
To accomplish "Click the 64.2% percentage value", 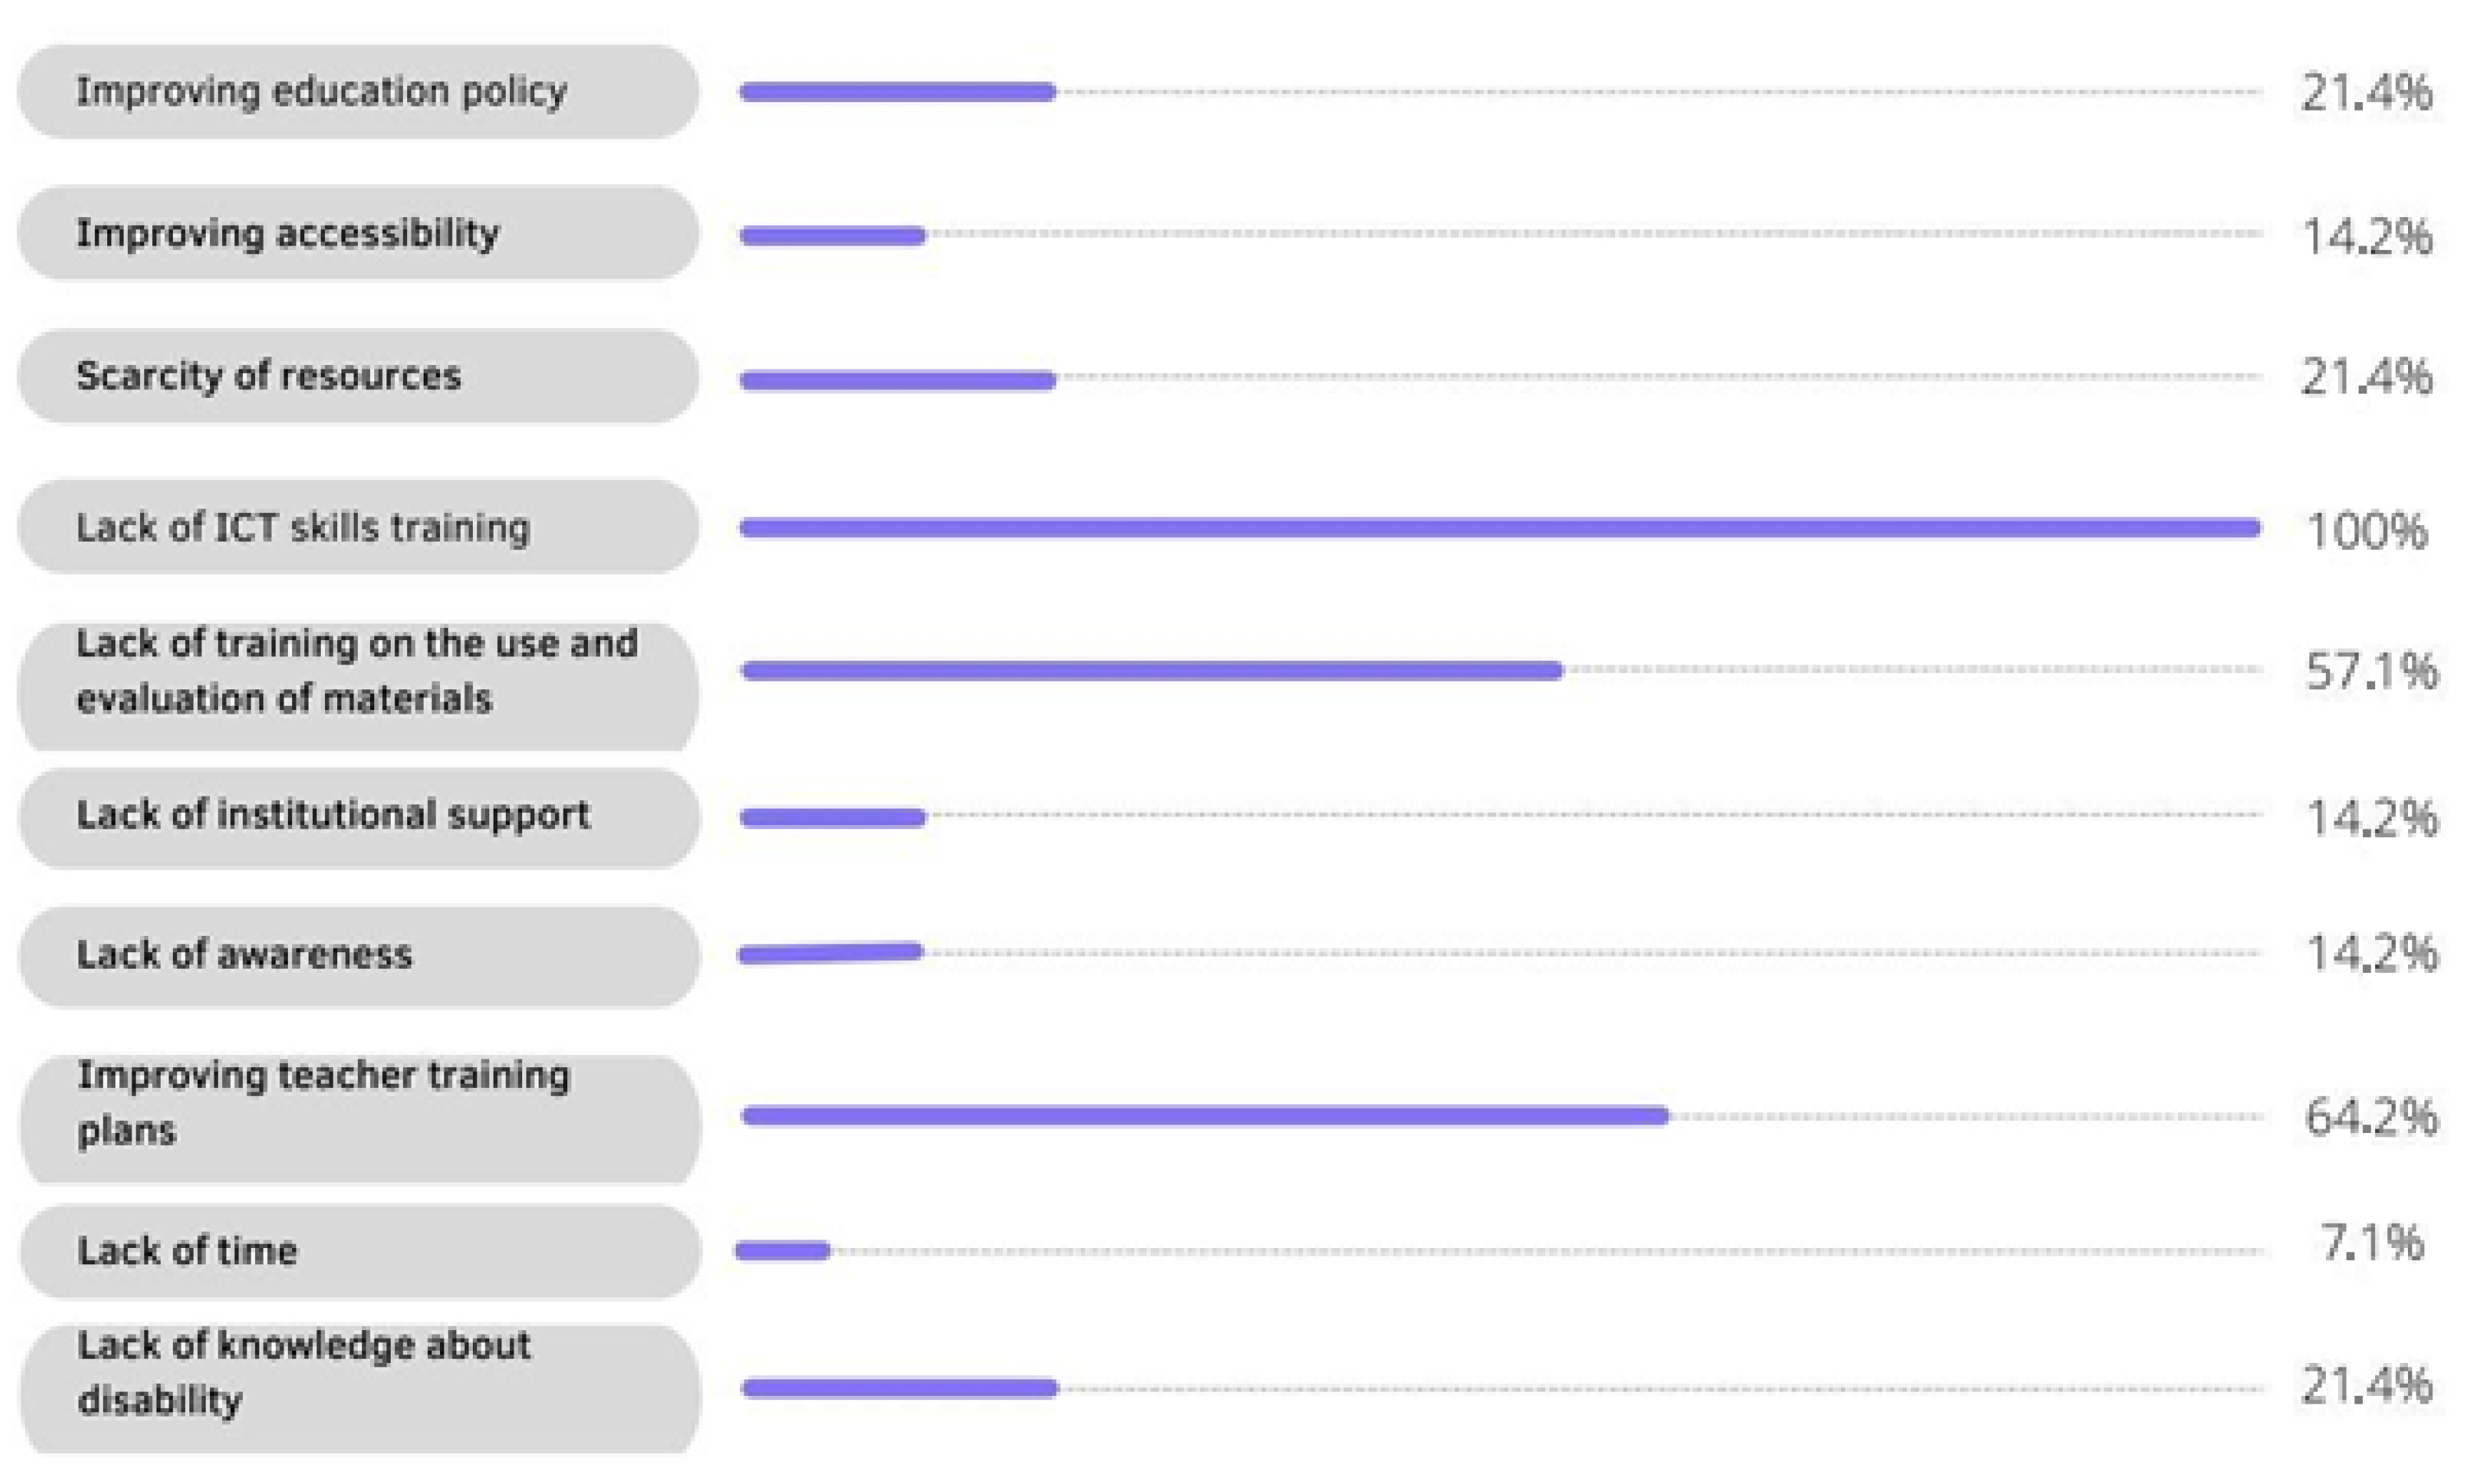I will tap(2370, 1117).
